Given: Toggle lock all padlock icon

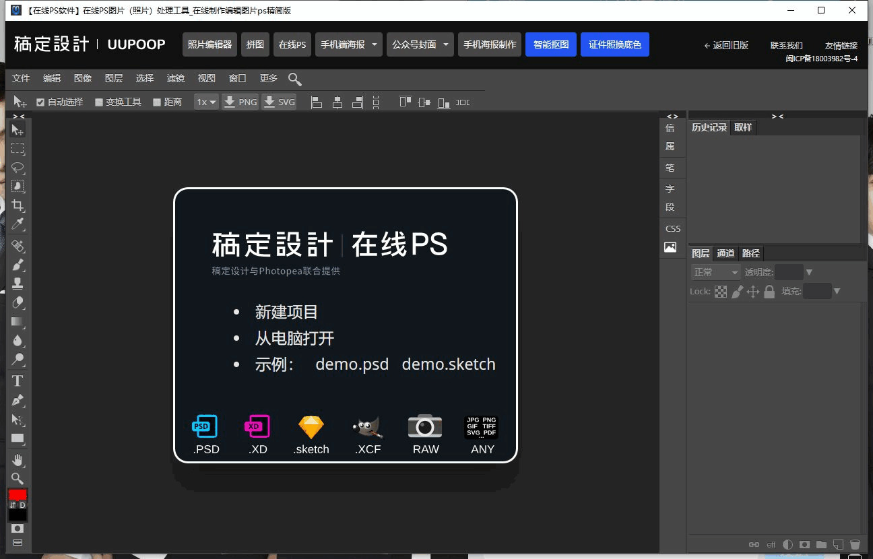Looking at the screenshot, I should click(x=769, y=292).
